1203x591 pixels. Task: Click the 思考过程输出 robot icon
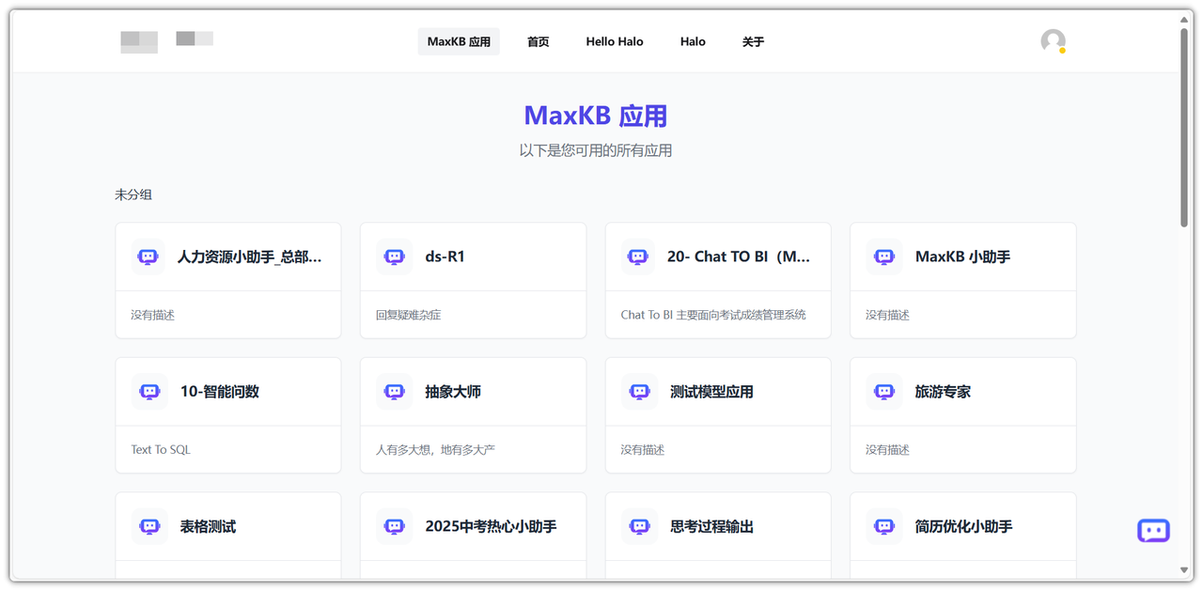[x=638, y=526]
